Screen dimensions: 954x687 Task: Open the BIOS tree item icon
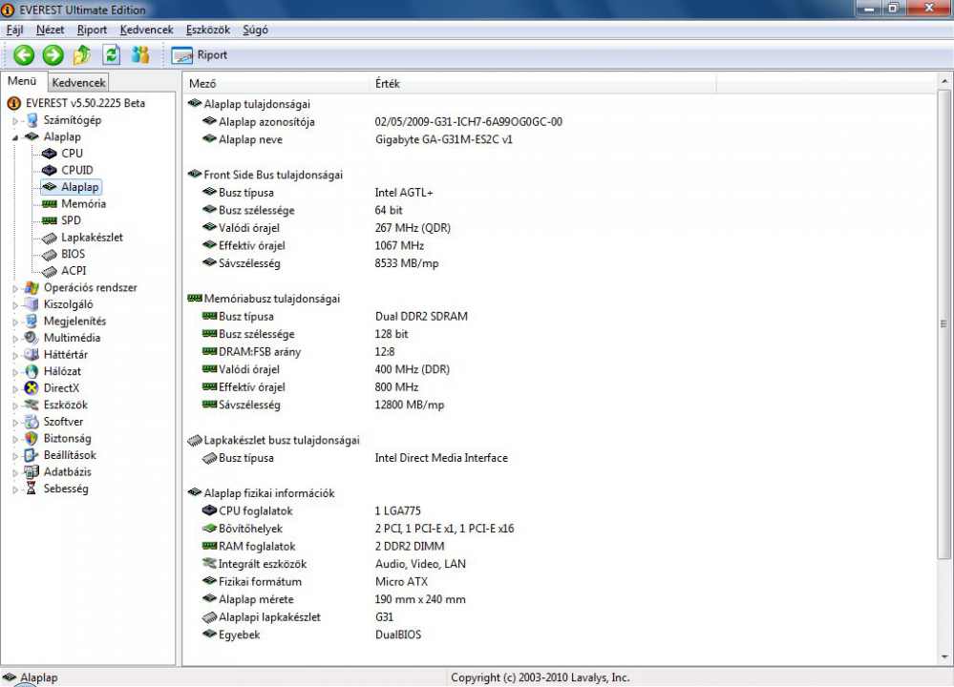[x=50, y=254]
